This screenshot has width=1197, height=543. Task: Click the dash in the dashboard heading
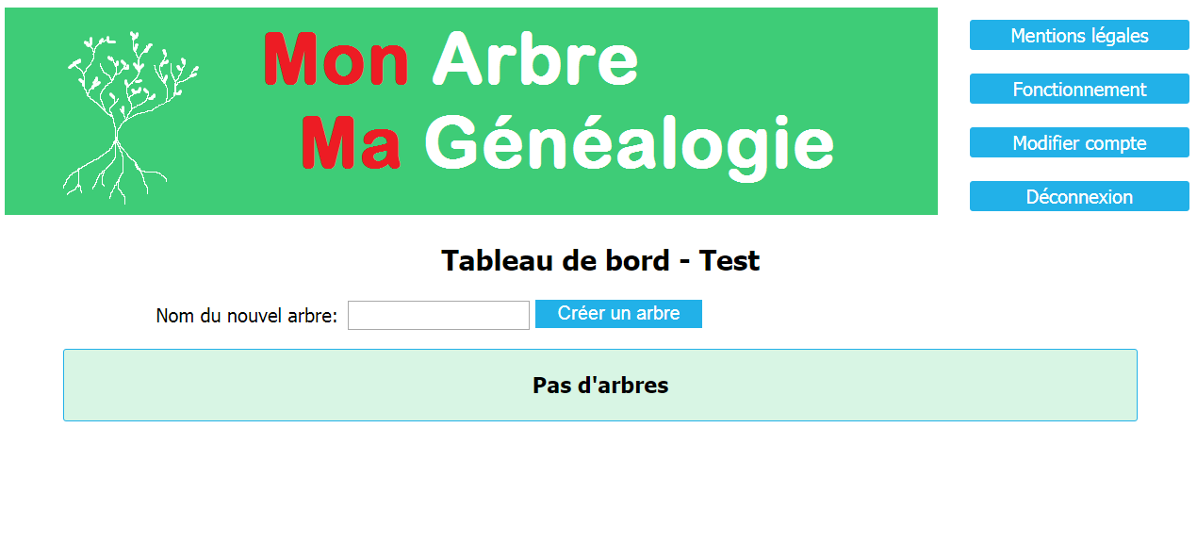click(684, 262)
